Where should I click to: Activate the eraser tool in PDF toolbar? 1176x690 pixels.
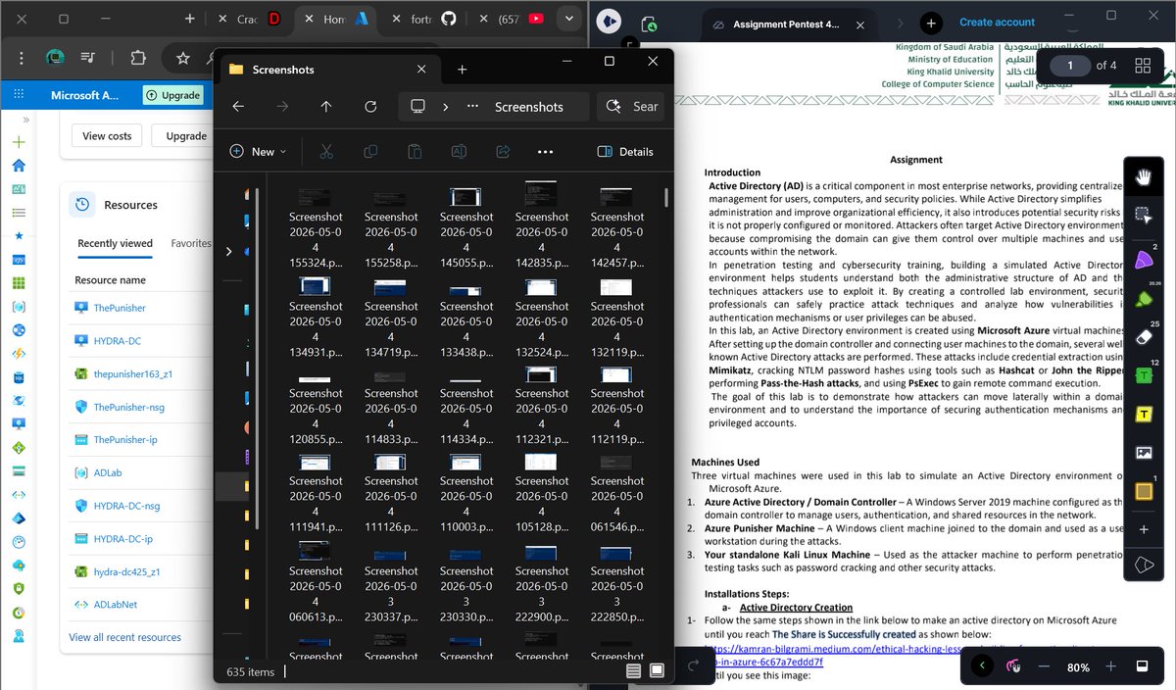[x=1143, y=336]
